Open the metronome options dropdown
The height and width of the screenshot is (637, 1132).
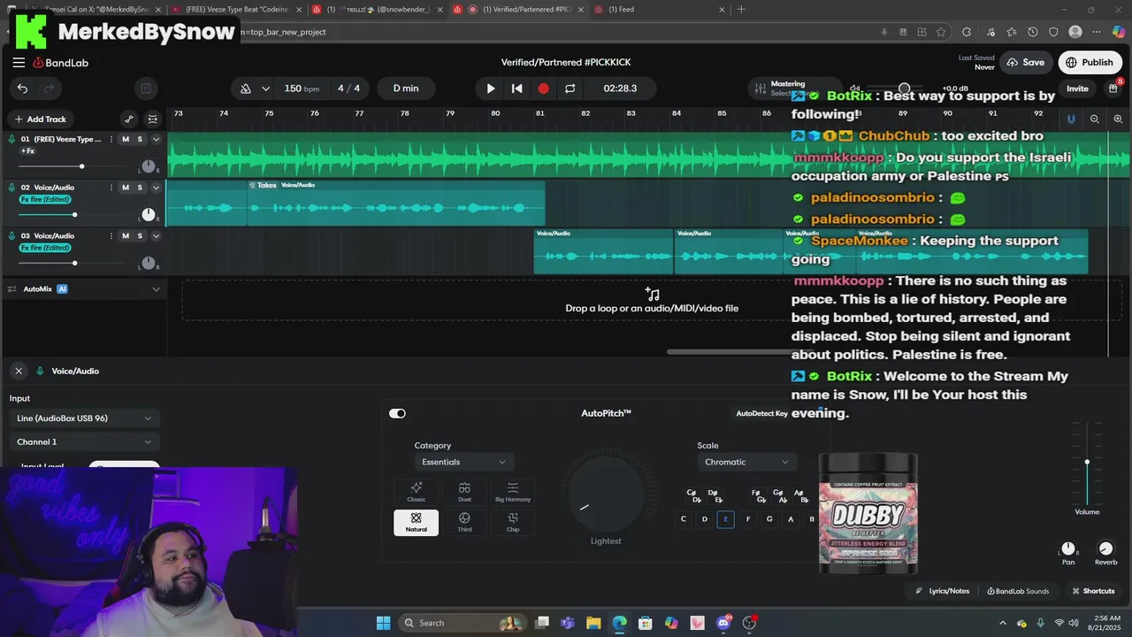pyautogui.click(x=265, y=88)
